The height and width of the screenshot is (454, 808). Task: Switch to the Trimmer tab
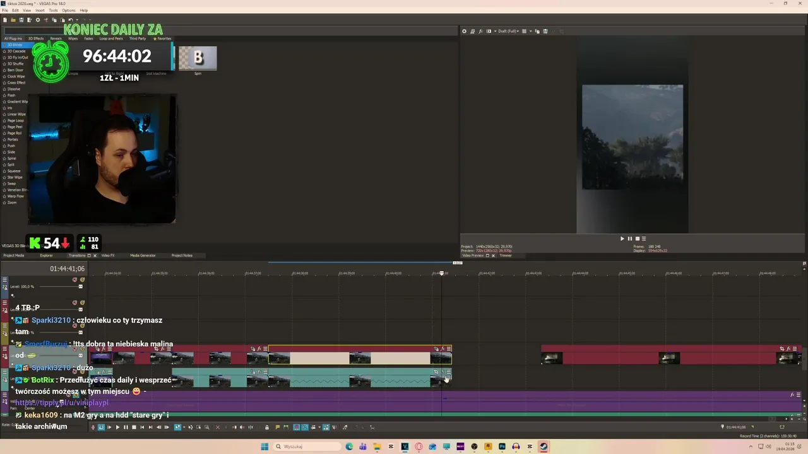coord(506,255)
